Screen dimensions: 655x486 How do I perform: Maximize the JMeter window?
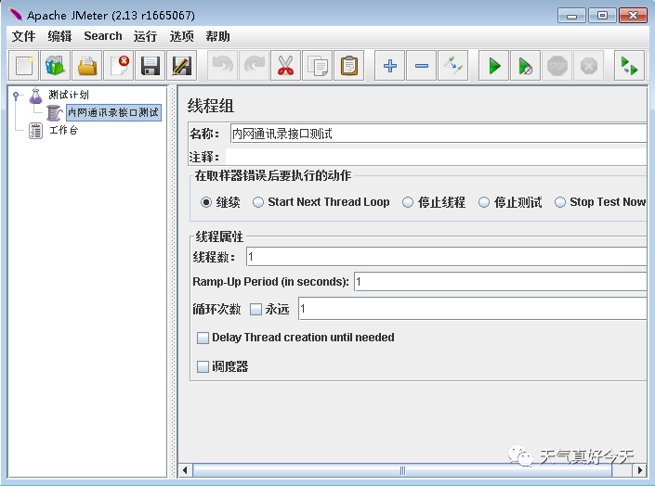point(602,16)
